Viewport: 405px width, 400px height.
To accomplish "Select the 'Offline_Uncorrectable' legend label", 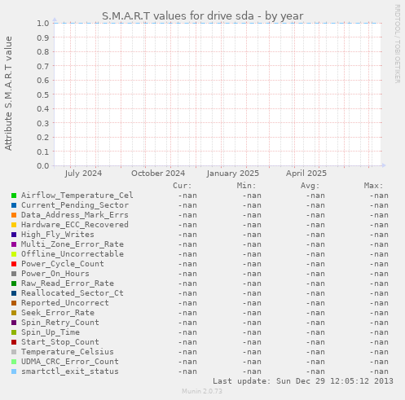I will [73, 254].
